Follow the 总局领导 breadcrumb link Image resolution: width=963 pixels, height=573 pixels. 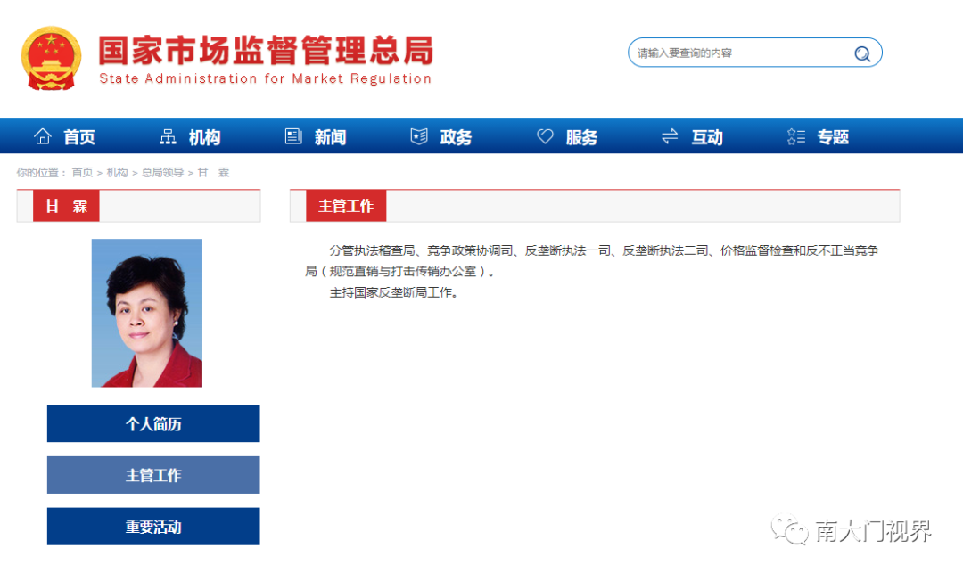click(x=163, y=172)
